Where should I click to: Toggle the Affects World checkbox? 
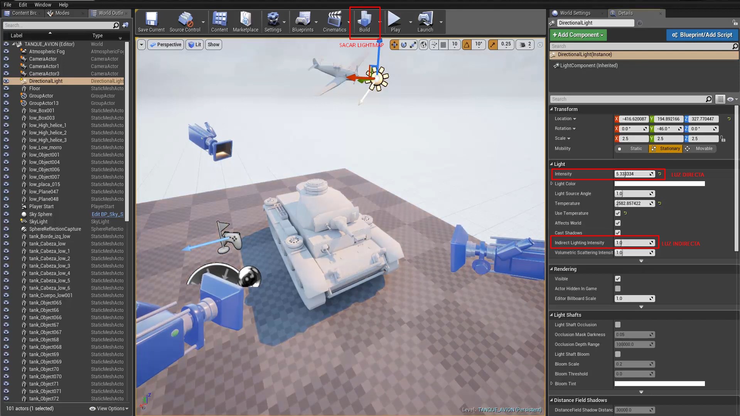pyautogui.click(x=618, y=223)
